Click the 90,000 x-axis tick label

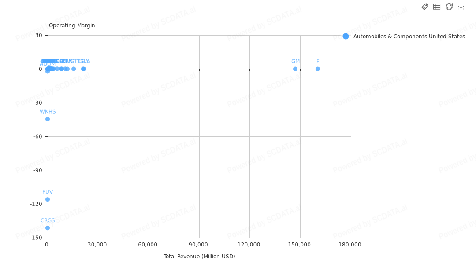point(199,245)
